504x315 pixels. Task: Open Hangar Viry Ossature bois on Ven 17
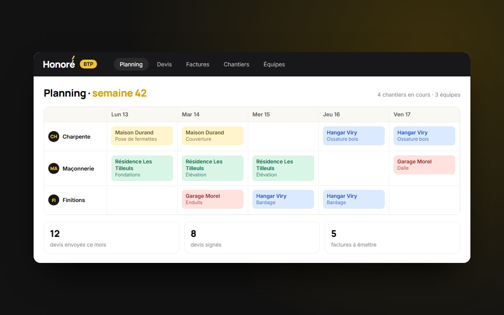coord(424,136)
